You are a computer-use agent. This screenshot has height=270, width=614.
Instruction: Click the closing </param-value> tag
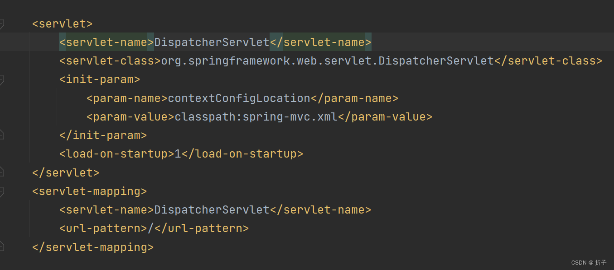(x=385, y=117)
